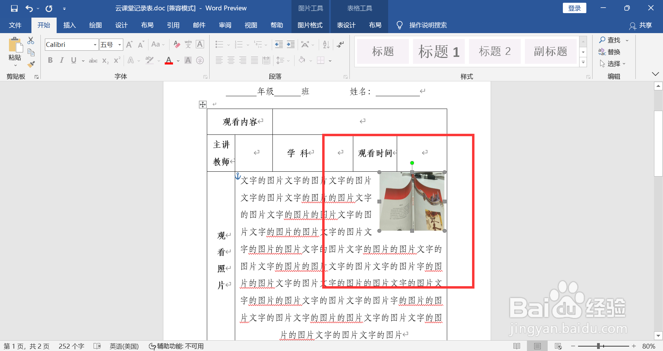Click the Increase Indent icon

[x=290, y=44]
